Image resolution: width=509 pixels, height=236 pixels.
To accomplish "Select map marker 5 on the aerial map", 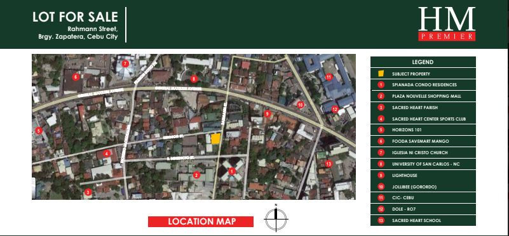I will coord(39,131).
